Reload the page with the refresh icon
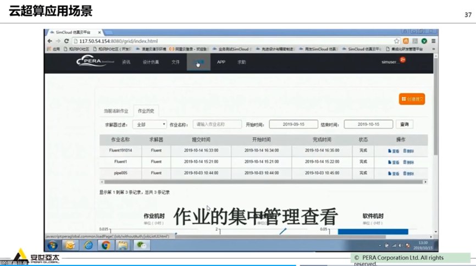The width and height of the screenshot is (476, 266). point(67,41)
